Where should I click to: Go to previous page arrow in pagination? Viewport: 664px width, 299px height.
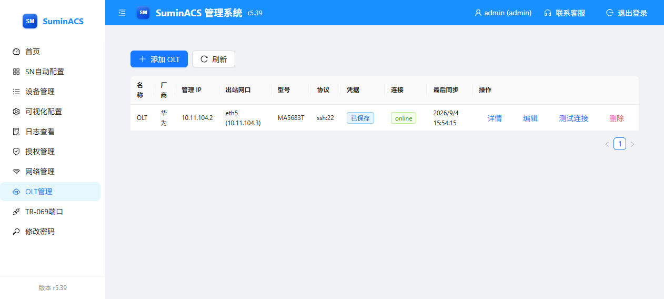coord(607,144)
